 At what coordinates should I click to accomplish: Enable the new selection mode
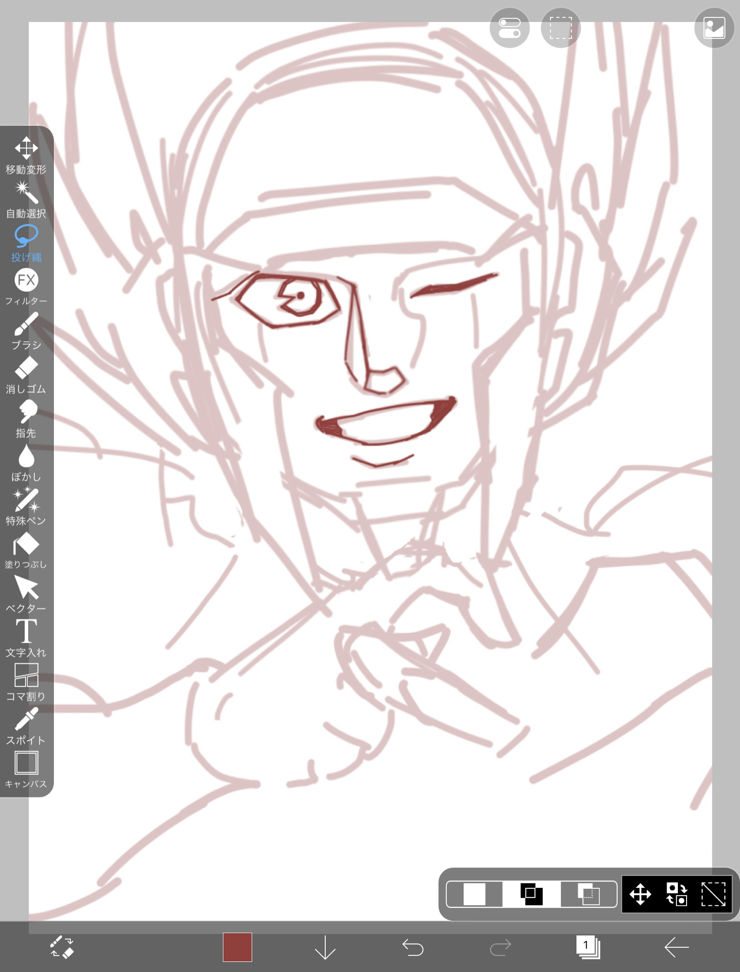click(474, 894)
